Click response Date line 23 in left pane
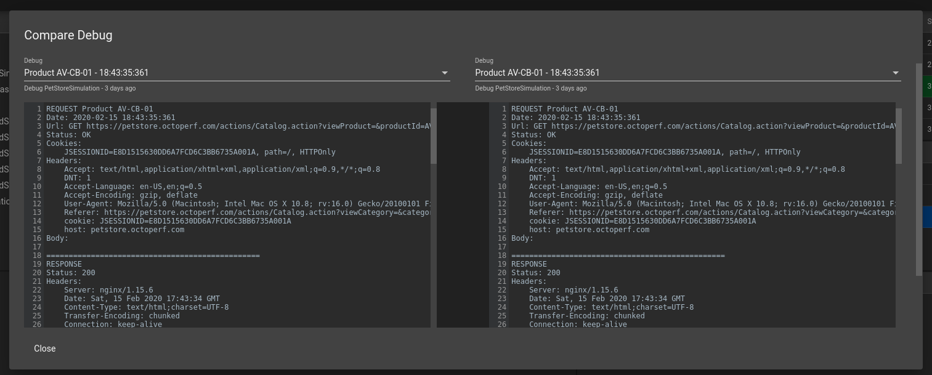This screenshot has height=375, width=932. (x=142, y=299)
